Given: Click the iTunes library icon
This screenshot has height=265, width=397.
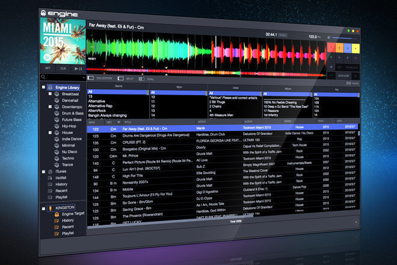Looking at the screenshot, I should coord(51,172).
